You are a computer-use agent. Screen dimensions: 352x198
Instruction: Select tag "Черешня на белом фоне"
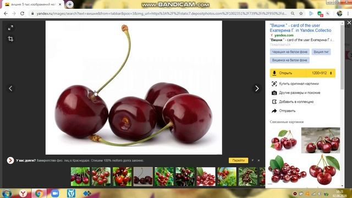(290, 52)
